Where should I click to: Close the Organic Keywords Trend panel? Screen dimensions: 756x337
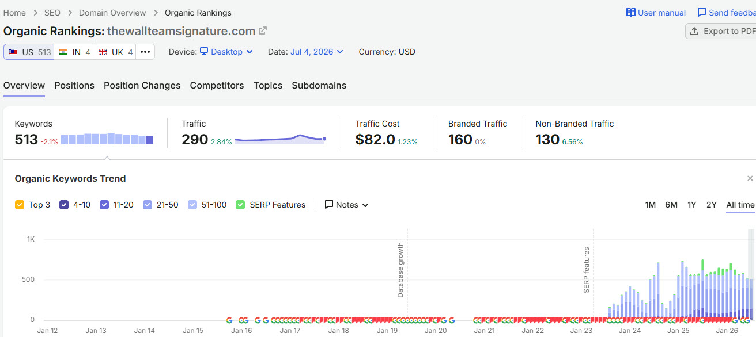pos(750,179)
